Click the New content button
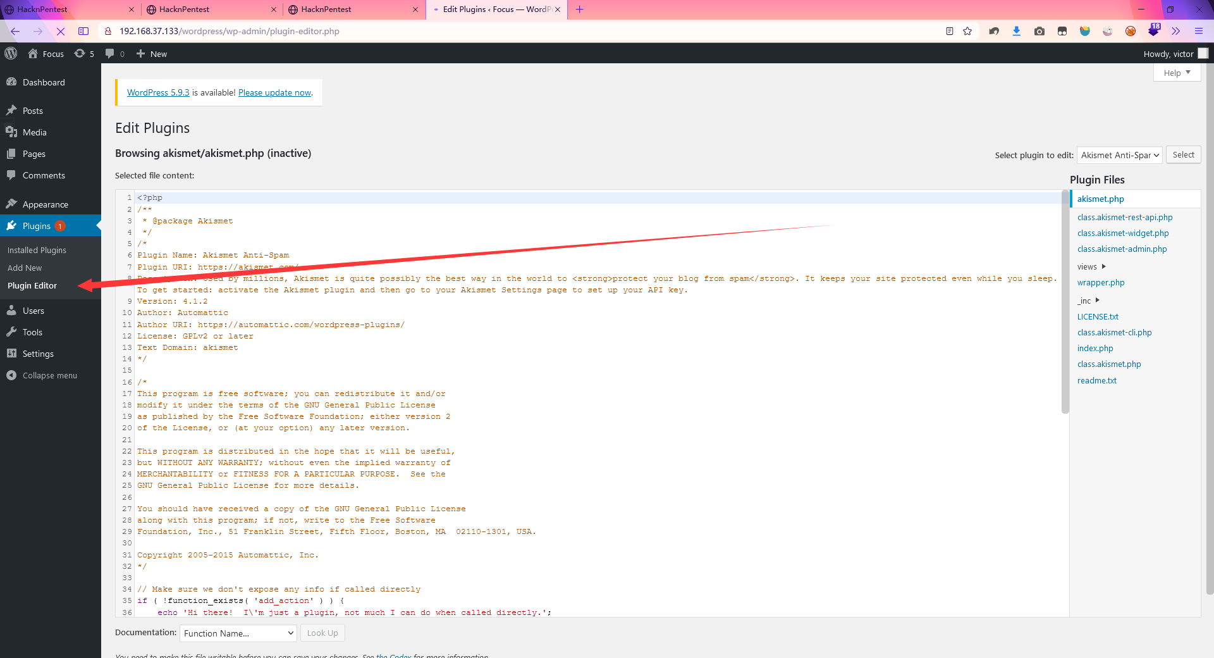The height and width of the screenshot is (658, 1214). 152,54
